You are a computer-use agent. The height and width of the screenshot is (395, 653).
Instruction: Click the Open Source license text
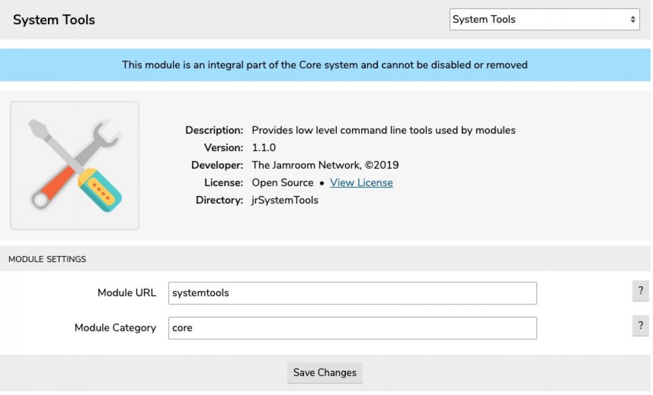[x=283, y=183]
